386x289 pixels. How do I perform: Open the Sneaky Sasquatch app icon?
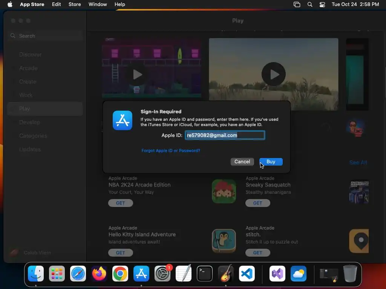coord(224,192)
